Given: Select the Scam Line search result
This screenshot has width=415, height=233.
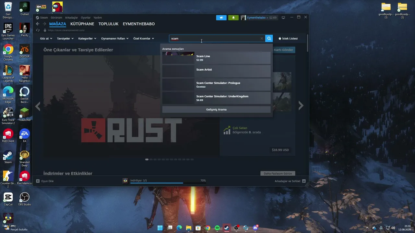Looking at the screenshot, I should pos(216,58).
